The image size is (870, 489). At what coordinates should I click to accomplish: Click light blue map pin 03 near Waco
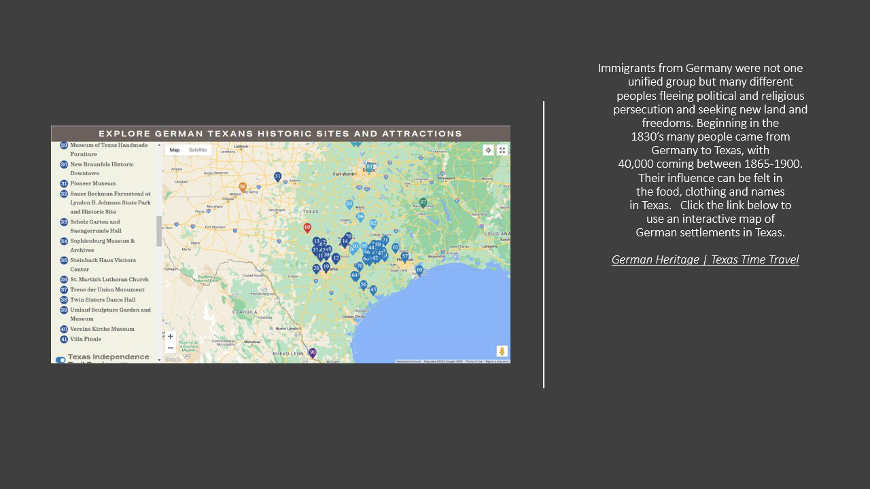[x=349, y=204]
